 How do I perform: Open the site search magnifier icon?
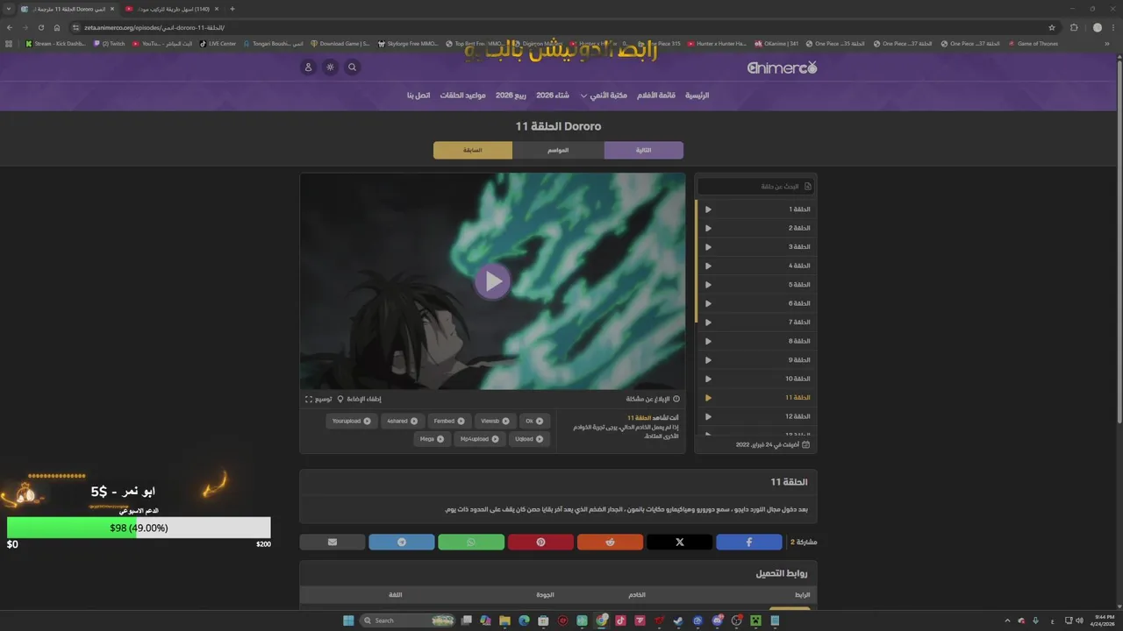pyautogui.click(x=352, y=67)
